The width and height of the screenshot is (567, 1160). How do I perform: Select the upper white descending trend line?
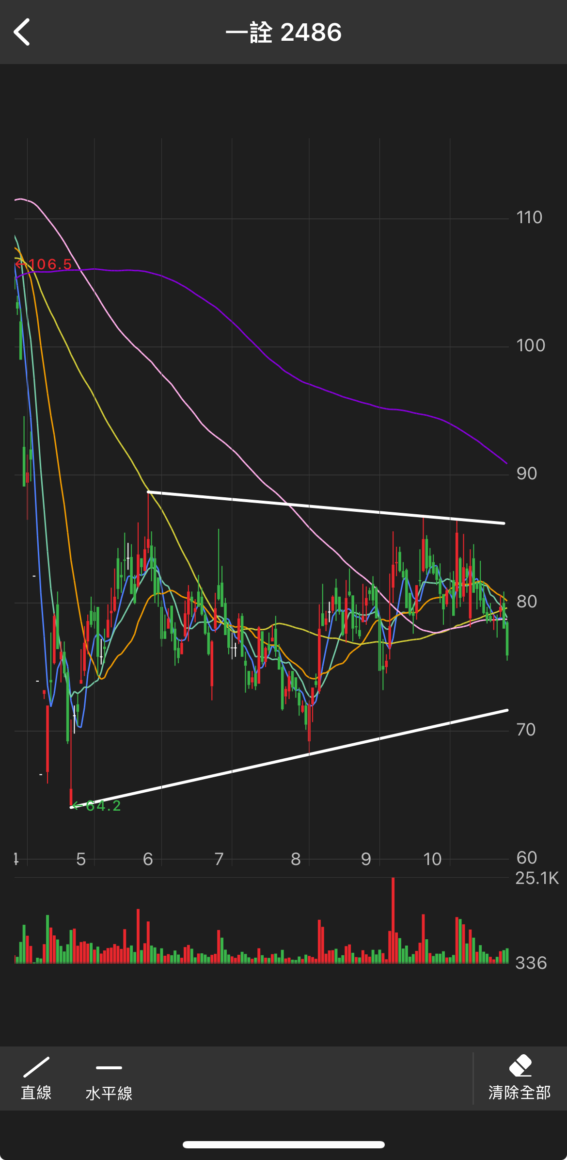click(325, 507)
